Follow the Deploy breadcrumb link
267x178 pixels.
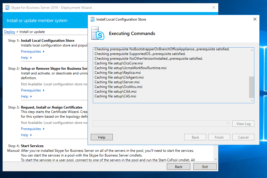pos(10,32)
